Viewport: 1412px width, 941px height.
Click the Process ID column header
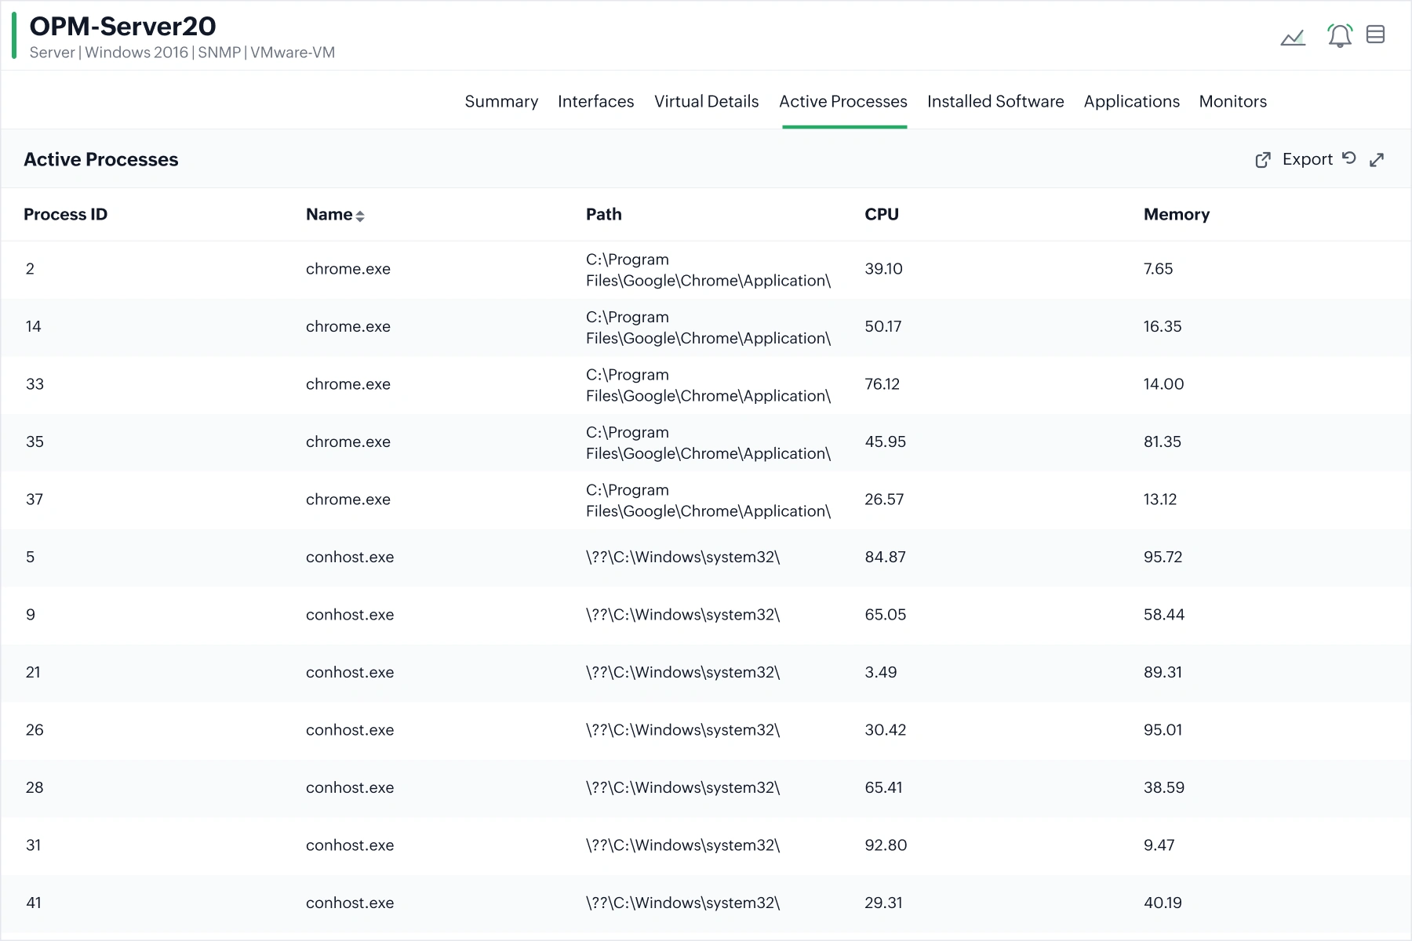65,214
